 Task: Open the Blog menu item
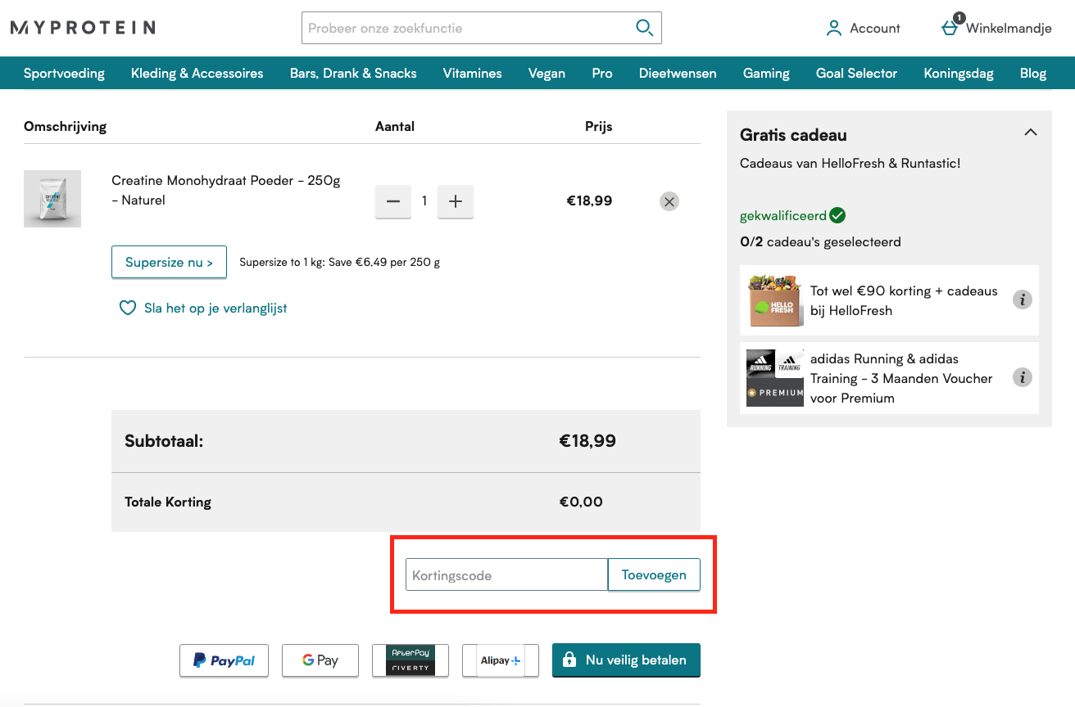pos(1033,73)
